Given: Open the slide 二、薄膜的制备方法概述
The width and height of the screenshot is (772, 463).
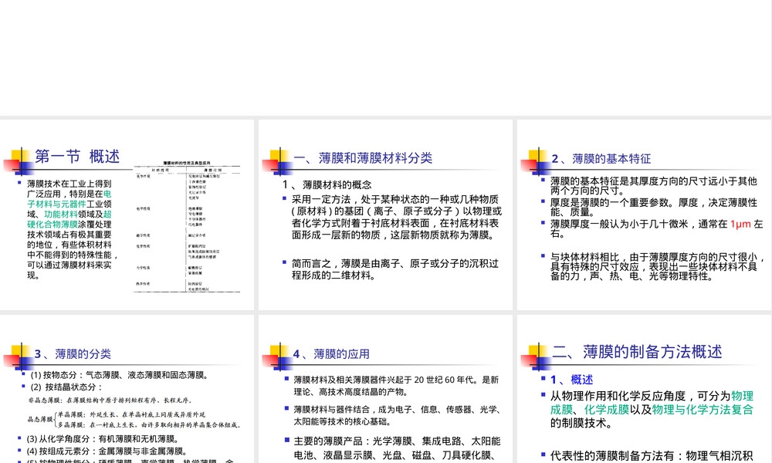Looking at the screenshot, I should [x=644, y=389].
